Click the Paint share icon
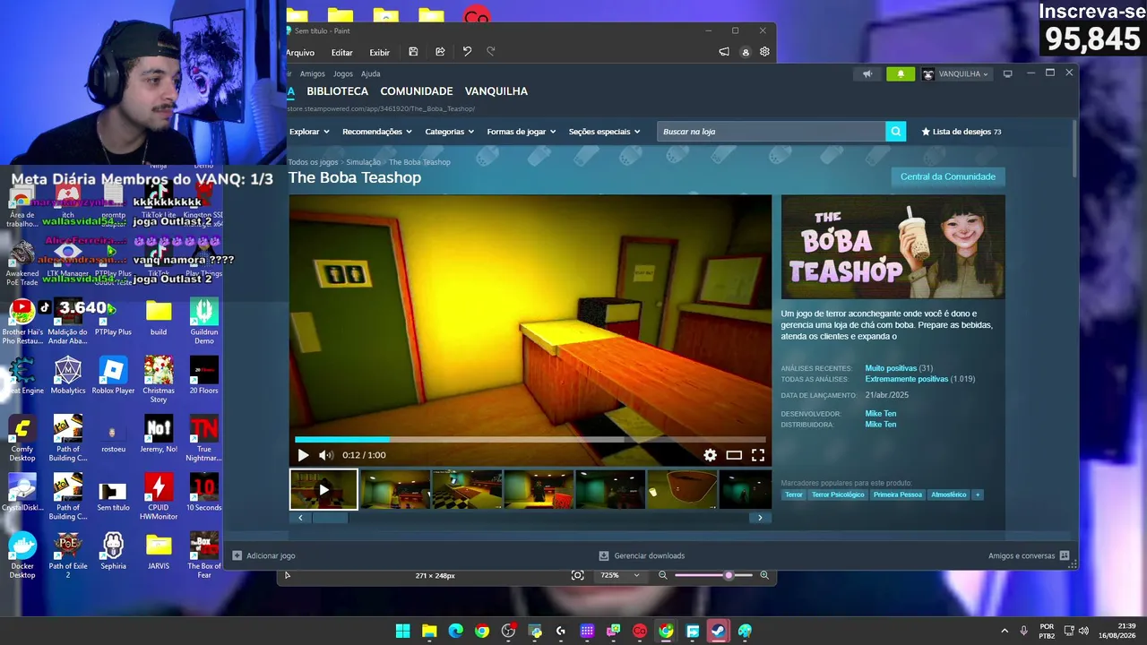This screenshot has width=1147, height=645. pos(440,52)
